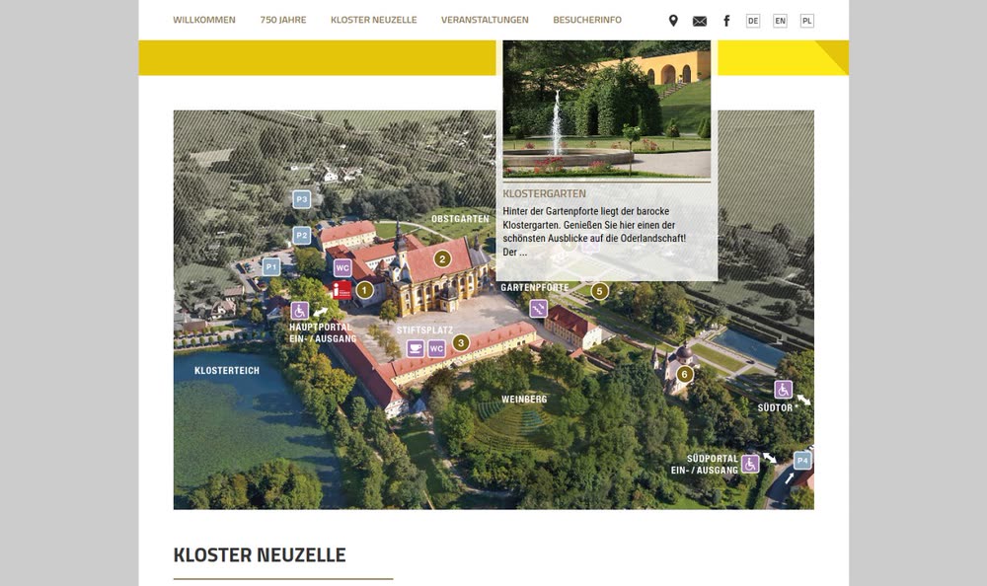The width and height of the screenshot is (987, 586).
Task: Click wheelchair icon at Südportal
Action: pyautogui.click(x=750, y=464)
